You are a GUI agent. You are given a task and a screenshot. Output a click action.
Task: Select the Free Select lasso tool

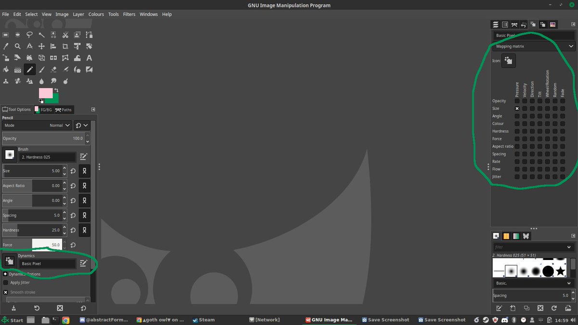coord(30,35)
